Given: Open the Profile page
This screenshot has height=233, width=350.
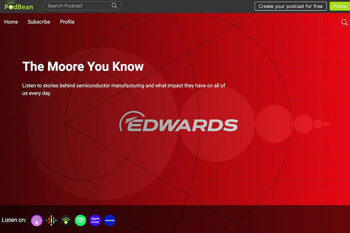Looking at the screenshot, I should 67,22.
